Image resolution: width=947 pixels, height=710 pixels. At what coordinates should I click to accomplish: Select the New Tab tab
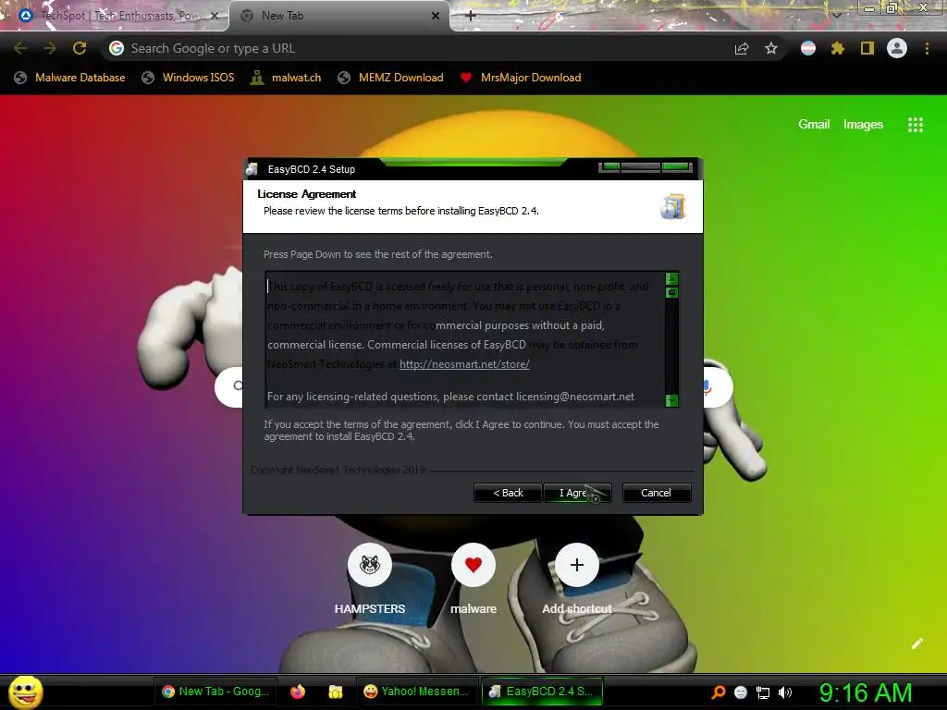click(339, 16)
